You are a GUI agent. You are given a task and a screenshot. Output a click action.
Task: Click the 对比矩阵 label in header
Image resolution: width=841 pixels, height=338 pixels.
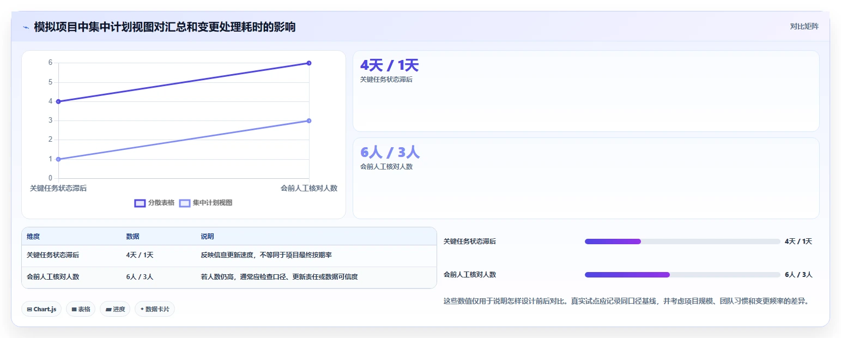click(804, 26)
